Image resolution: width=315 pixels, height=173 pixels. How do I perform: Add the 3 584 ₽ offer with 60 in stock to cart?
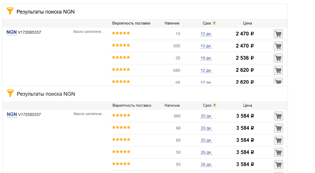278,140
